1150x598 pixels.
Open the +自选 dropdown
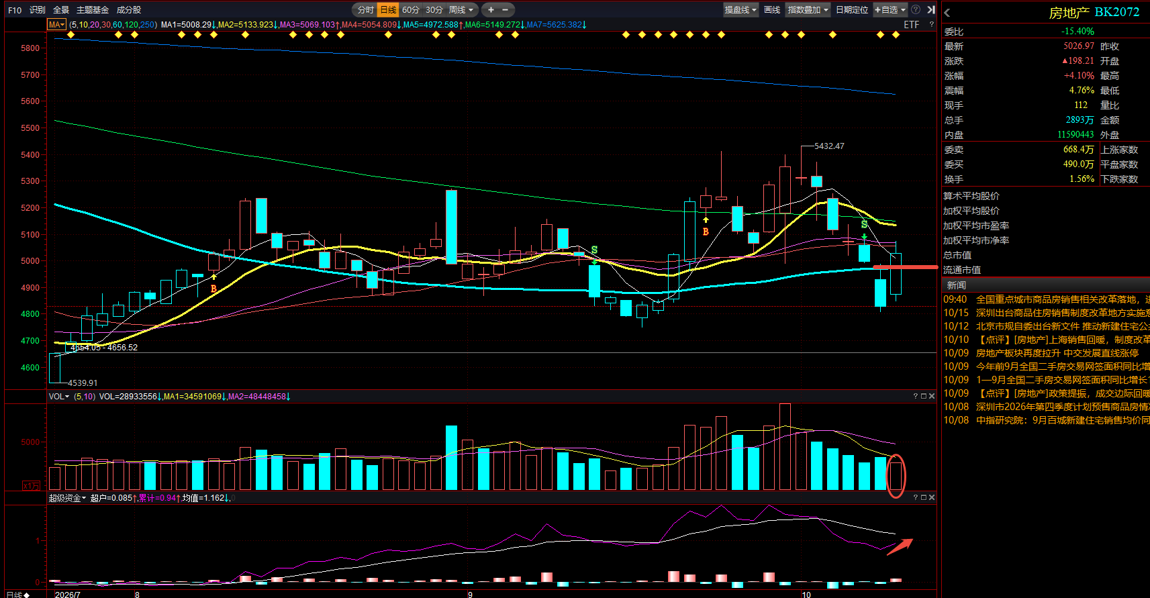(890, 9)
